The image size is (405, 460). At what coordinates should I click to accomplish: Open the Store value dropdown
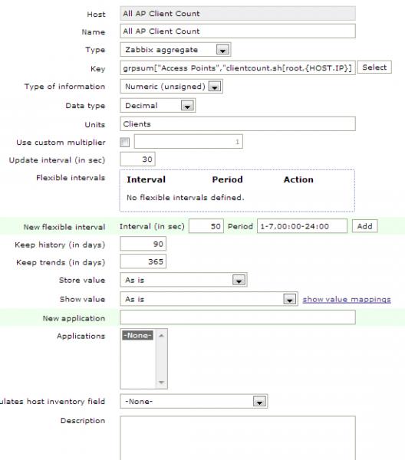tap(183, 280)
